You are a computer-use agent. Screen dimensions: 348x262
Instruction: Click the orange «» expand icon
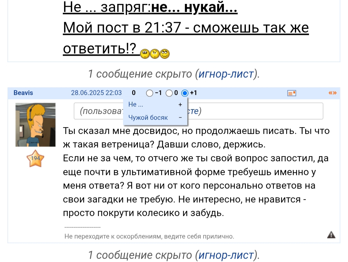(332, 93)
